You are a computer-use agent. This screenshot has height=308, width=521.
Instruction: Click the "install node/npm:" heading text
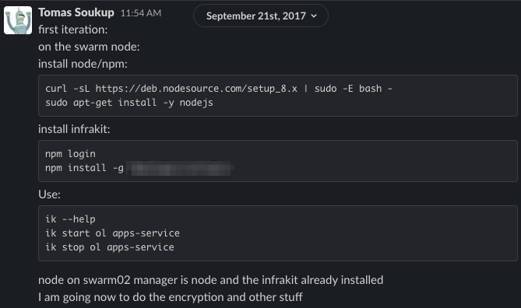83,64
